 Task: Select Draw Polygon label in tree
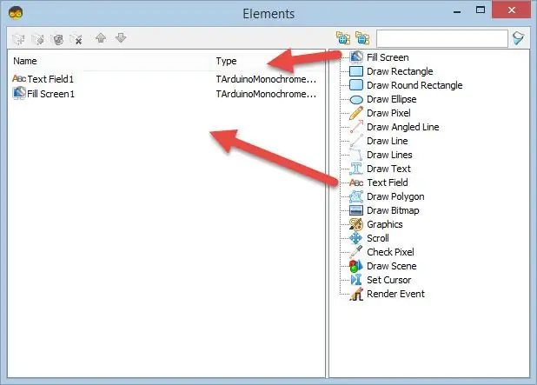395,196
